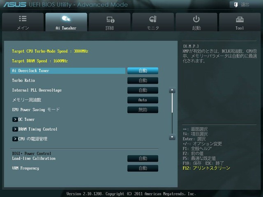Switch to the モニタ tab
Image resolution: width=263 pixels, height=197 pixels.
[x=153, y=22]
